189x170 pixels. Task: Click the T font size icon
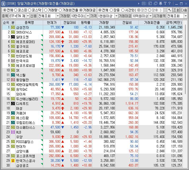tap(165, 3)
